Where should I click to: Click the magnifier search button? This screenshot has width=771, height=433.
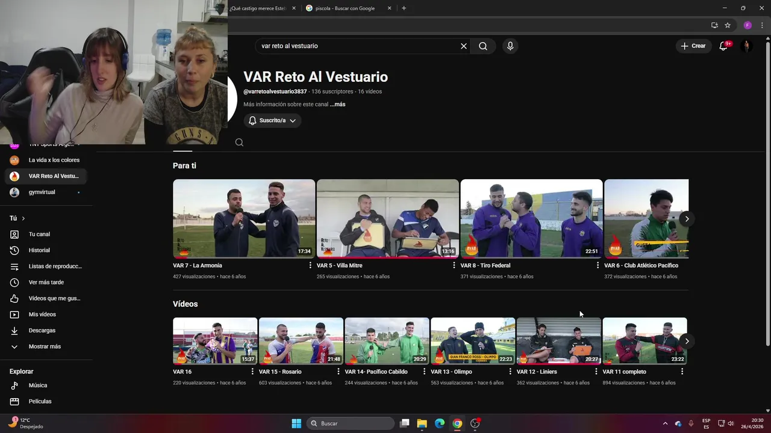click(x=483, y=46)
